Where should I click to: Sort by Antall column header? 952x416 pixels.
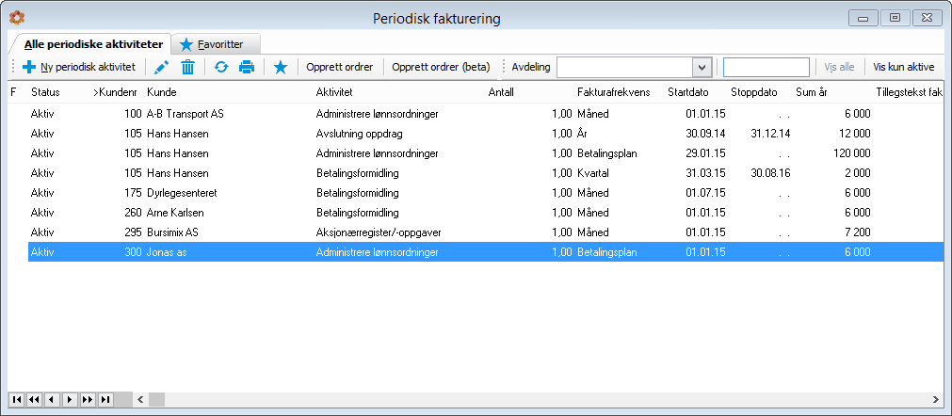501,92
